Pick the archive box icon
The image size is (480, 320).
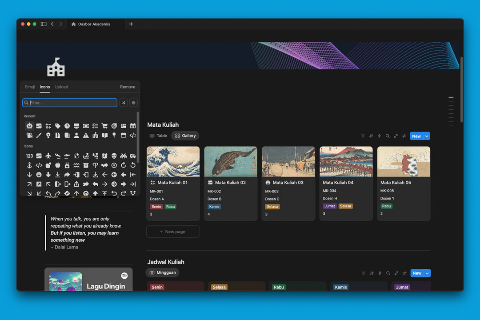pyautogui.click(x=86, y=165)
